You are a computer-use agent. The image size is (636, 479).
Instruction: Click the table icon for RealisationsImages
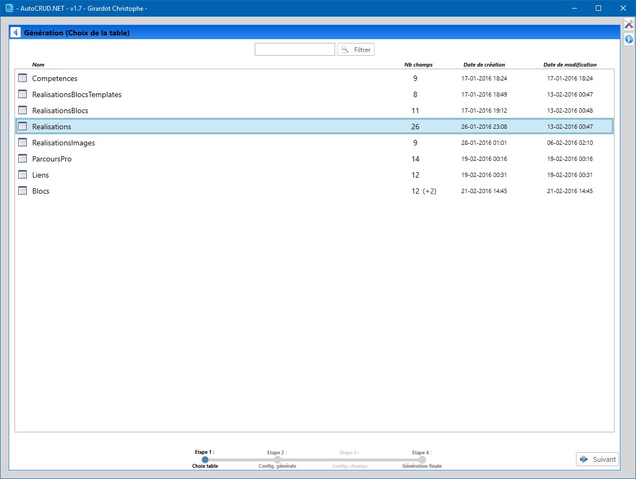(23, 142)
